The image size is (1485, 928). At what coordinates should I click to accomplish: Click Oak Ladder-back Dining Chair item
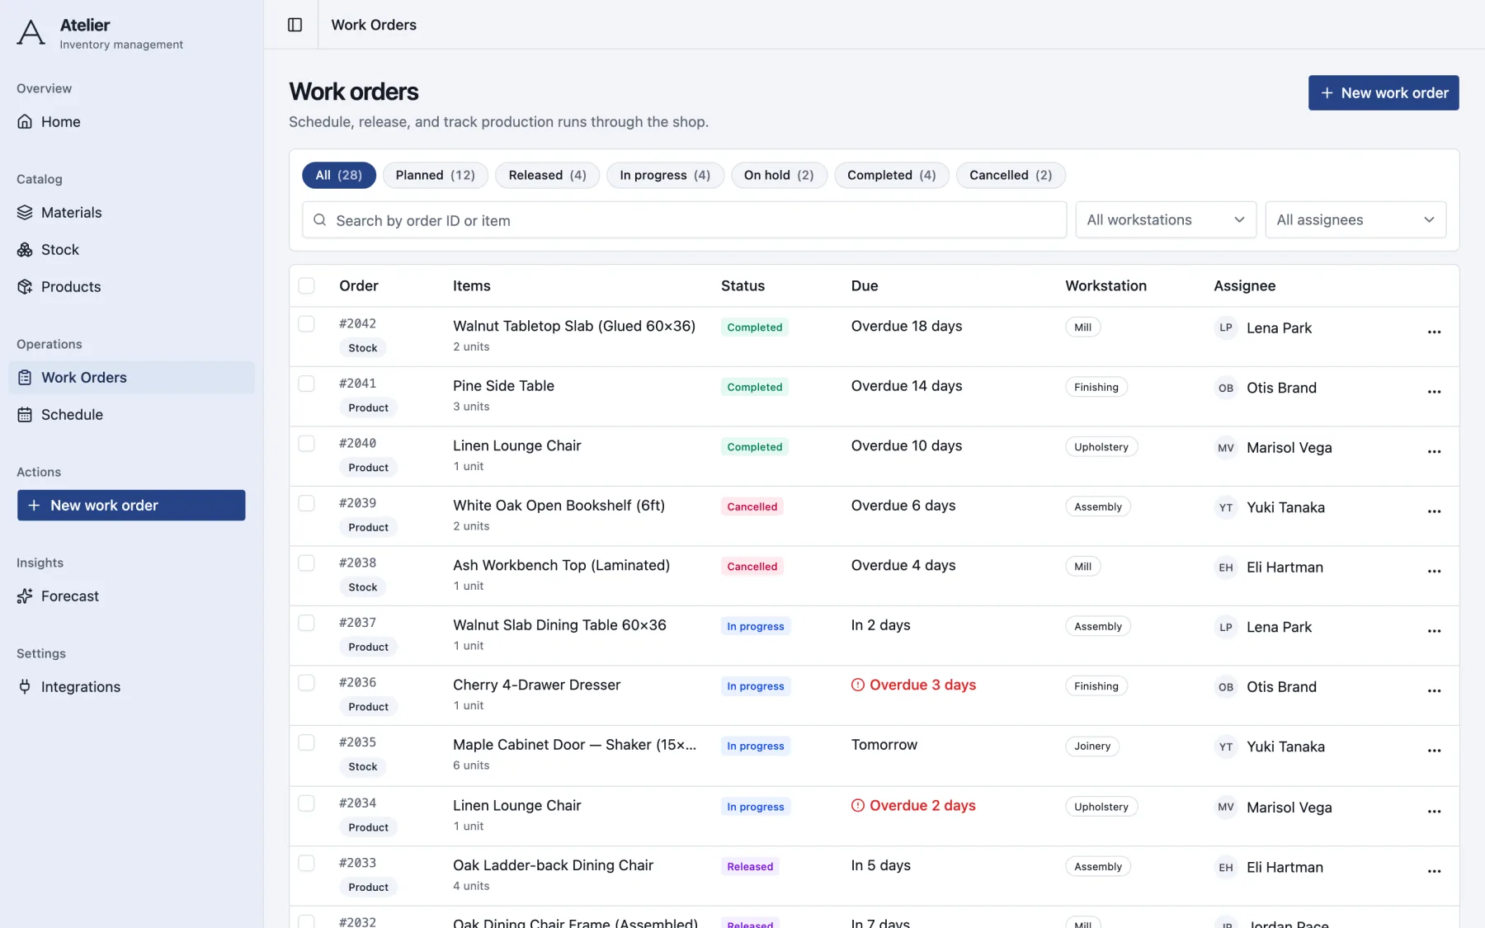pos(553,865)
